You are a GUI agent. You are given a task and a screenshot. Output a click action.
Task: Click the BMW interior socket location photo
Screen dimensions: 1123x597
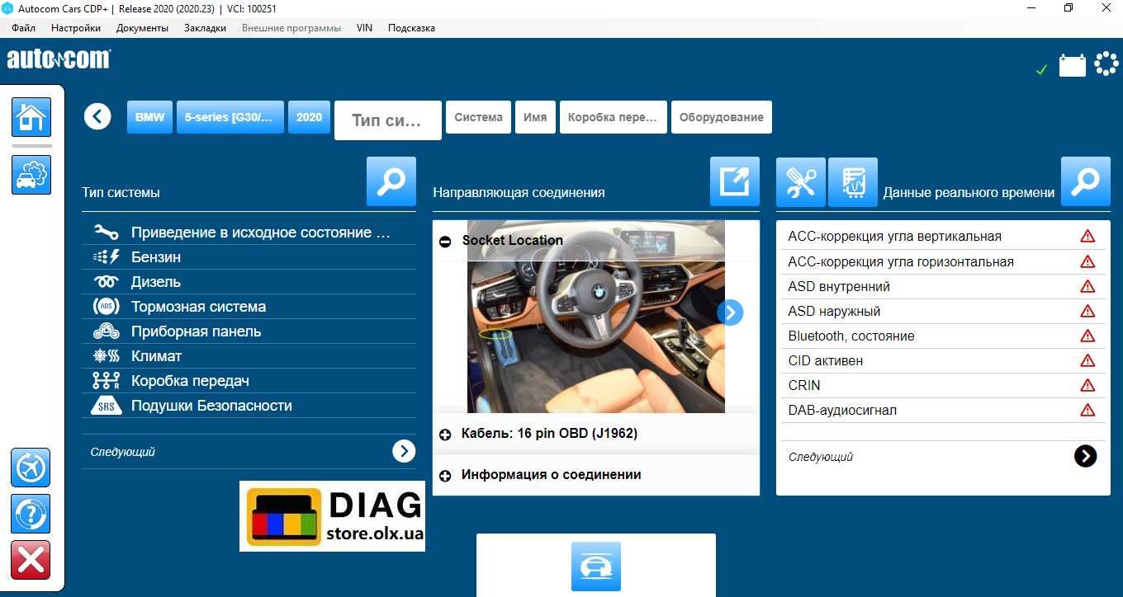[596, 317]
